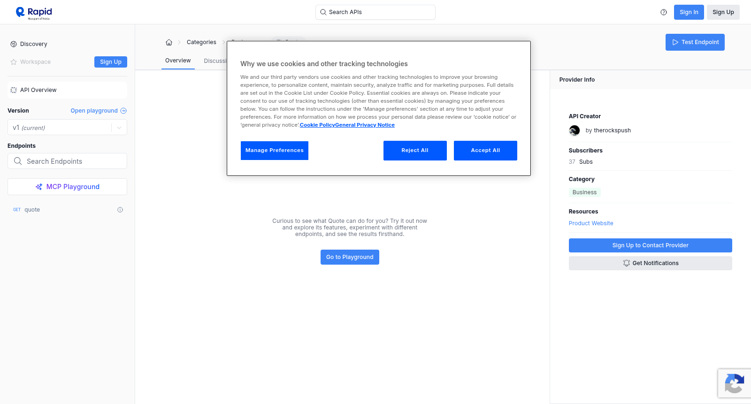Click the Workspace star icon
Viewport: 751px width, 404px height.
[14, 62]
